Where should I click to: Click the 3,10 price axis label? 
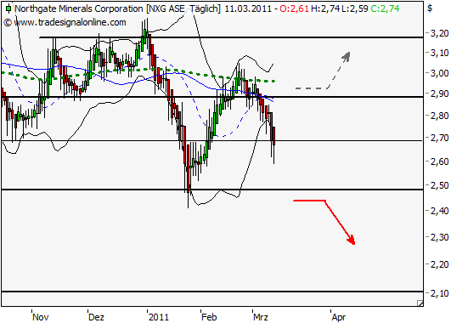point(439,53)
